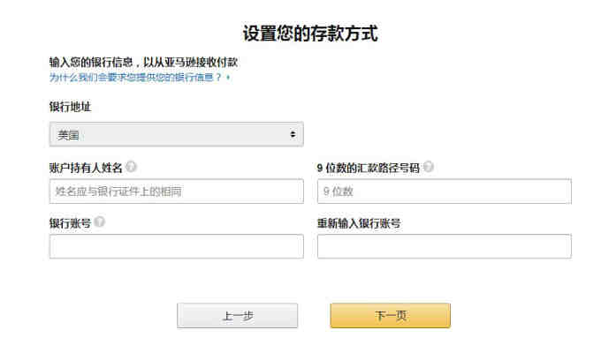Click the 重新输入银行账号 confirmation field
The width and height of the screenshot is (609, 353).
[445, 246]
